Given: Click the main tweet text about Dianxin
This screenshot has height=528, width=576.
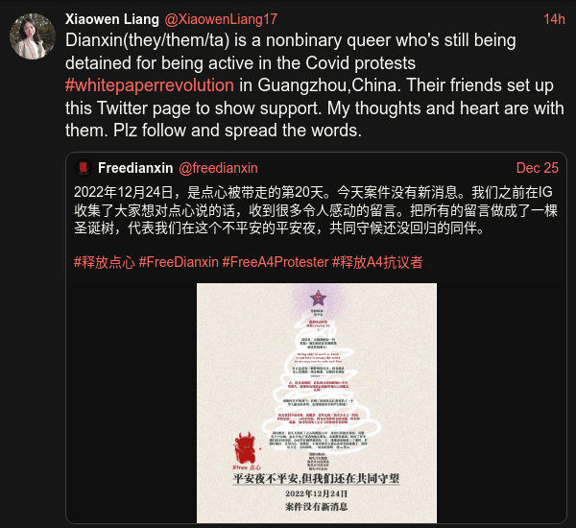Looking at the screenshot, I should click(315, 85).
